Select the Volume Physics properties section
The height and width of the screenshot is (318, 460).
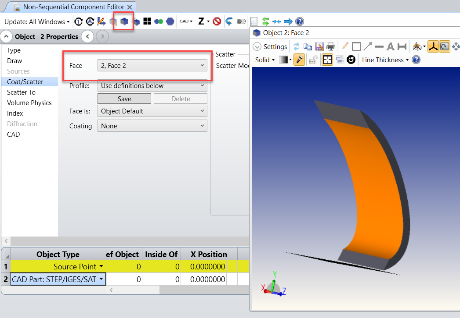click(29, 103)
